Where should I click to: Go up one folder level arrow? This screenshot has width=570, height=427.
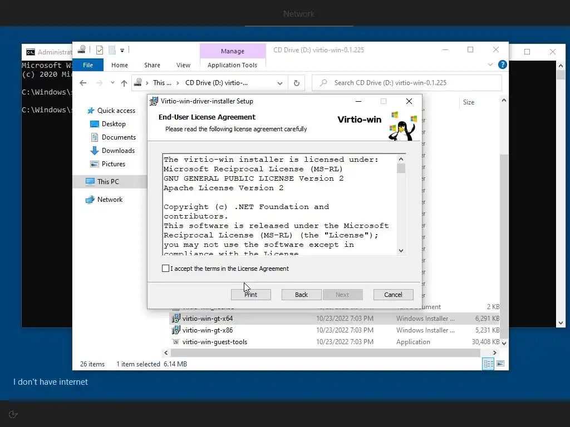(x=124, y=83)
